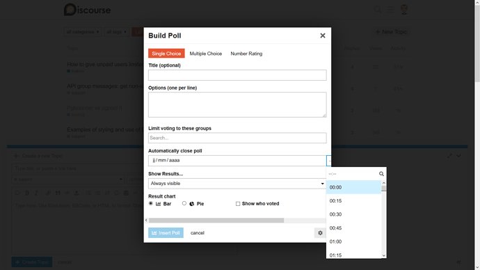
Task: Click the time filter input field
Action: point(352,174)
